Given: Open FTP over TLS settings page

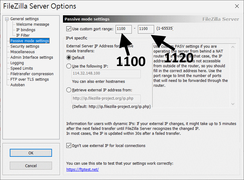Looking at the screenshot, I should 30,79.
